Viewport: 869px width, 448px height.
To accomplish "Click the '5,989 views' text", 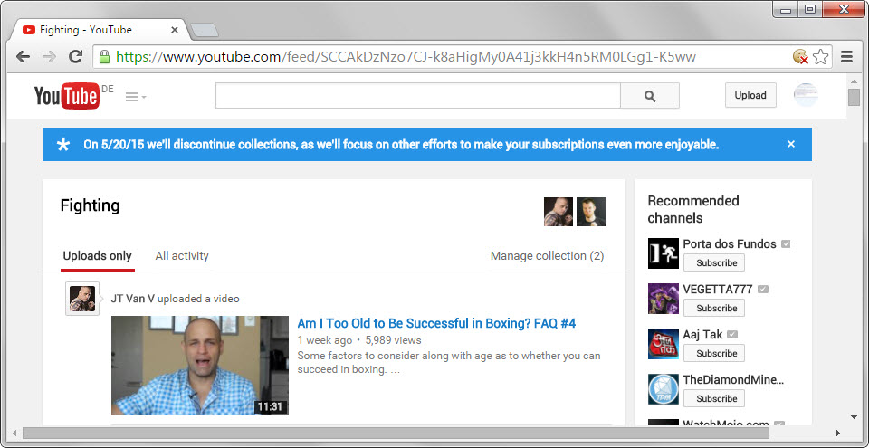I will [393, 340].
